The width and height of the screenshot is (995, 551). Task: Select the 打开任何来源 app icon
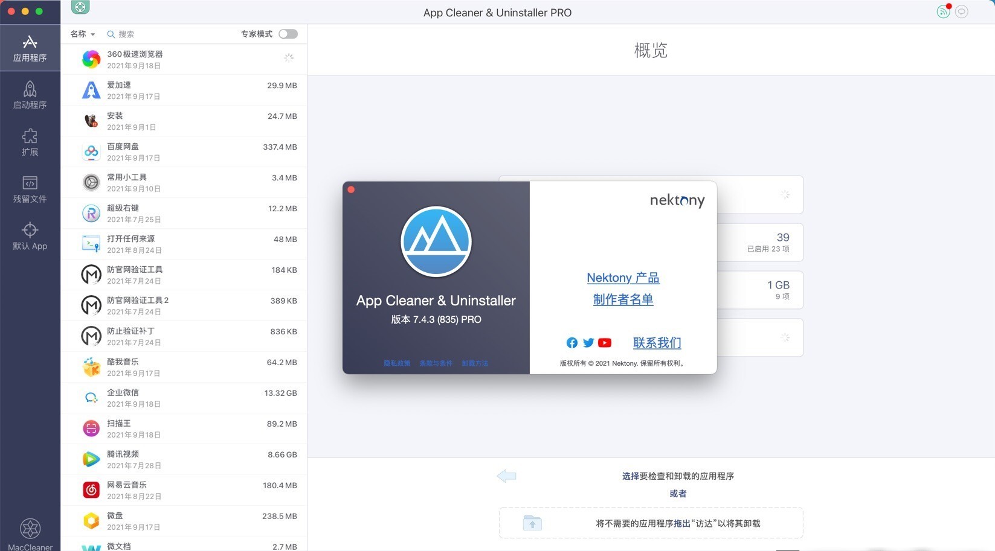[91, 244]
